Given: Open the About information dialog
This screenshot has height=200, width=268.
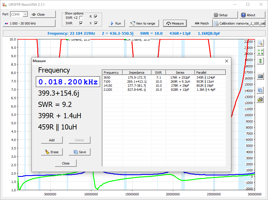Looking at the screenshot, I should [x=252, y=15].
